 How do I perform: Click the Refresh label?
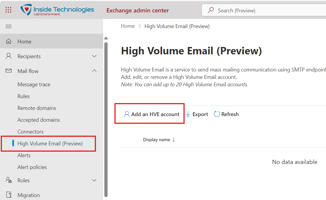point(230,114)
